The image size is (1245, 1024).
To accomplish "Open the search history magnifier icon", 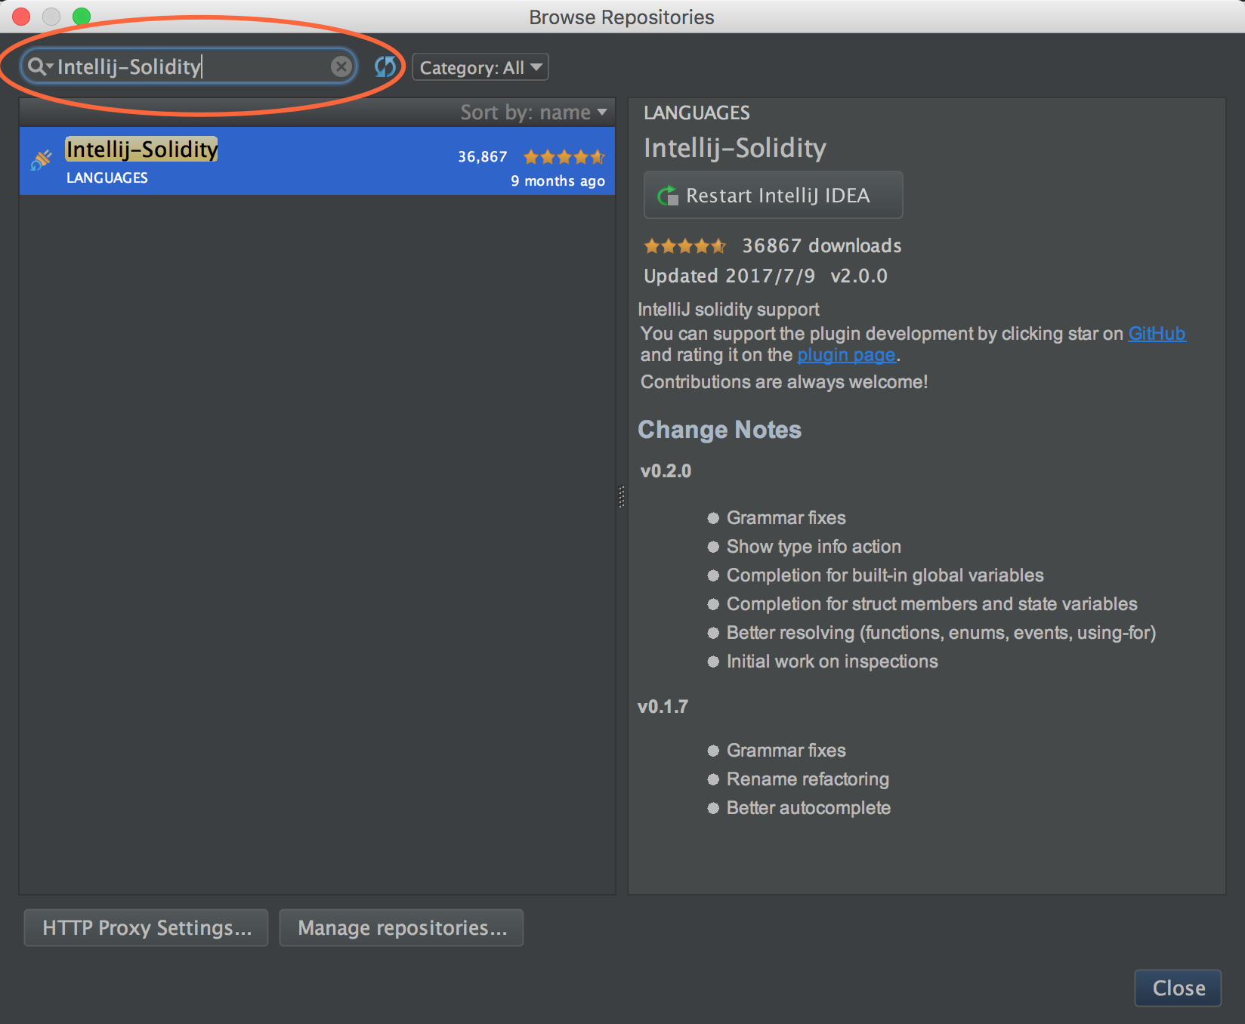I will 39,67.
